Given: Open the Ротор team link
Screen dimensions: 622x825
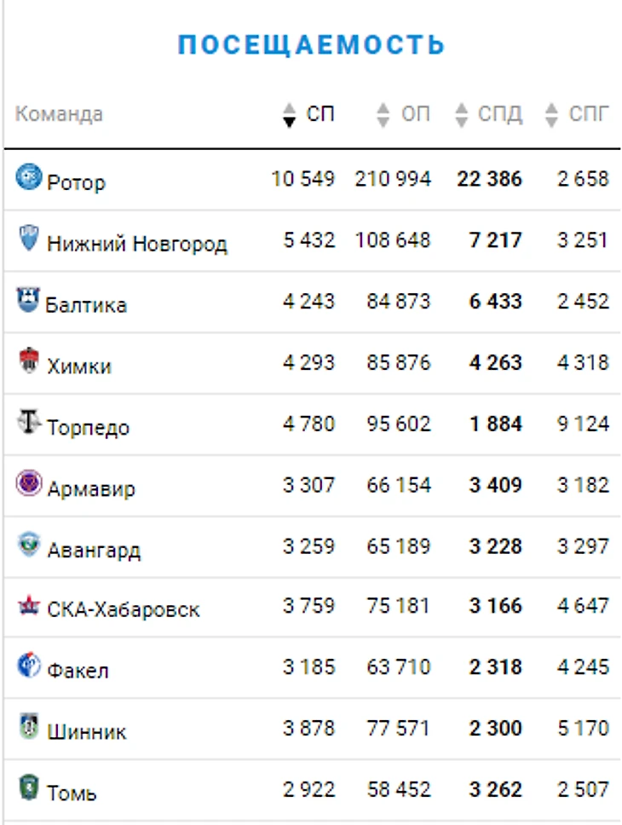Looking at the screenshot, I should [77, 182].
